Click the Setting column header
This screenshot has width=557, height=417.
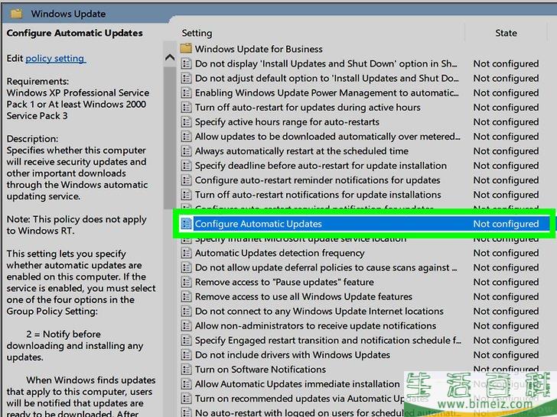197,33
